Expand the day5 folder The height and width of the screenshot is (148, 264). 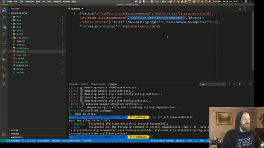19,24
